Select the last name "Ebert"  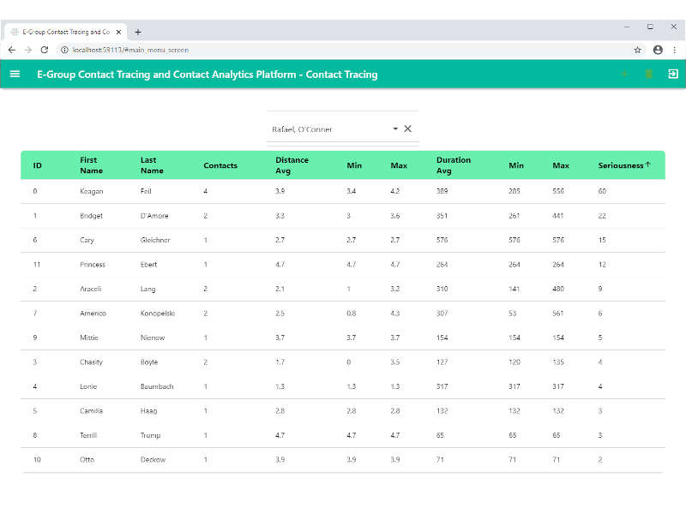[148, 265]
